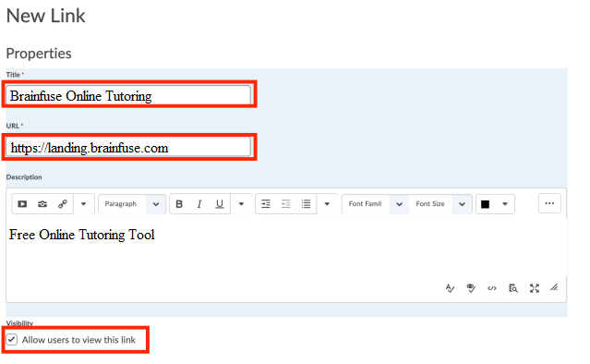Run the spellcheck icon
This screenshot has width=590, height=364.
point(450,288)
